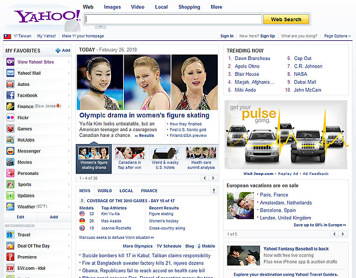
Task: Launch the Games dice icon
Action: [x=10, y=129]
